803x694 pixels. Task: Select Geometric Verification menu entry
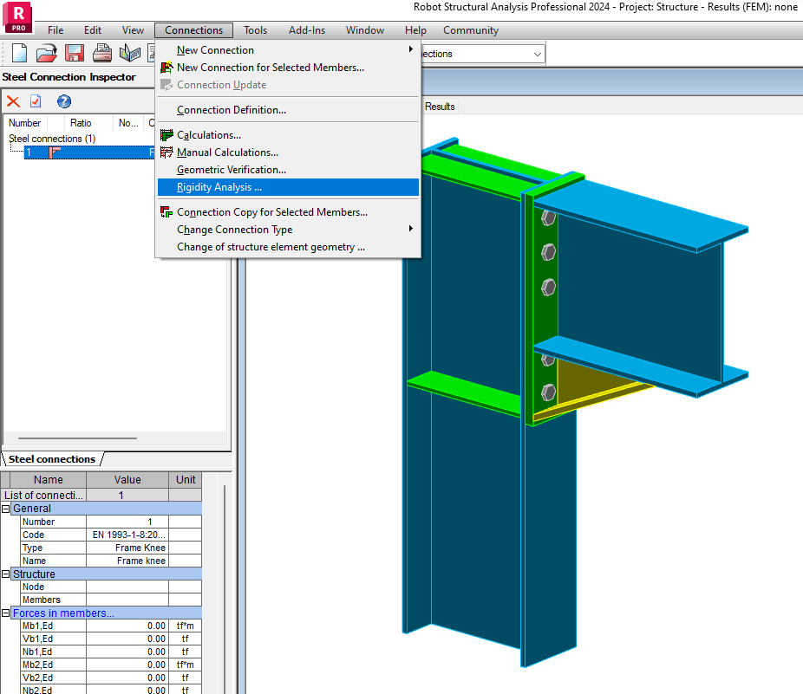click(x=288, y=170)
